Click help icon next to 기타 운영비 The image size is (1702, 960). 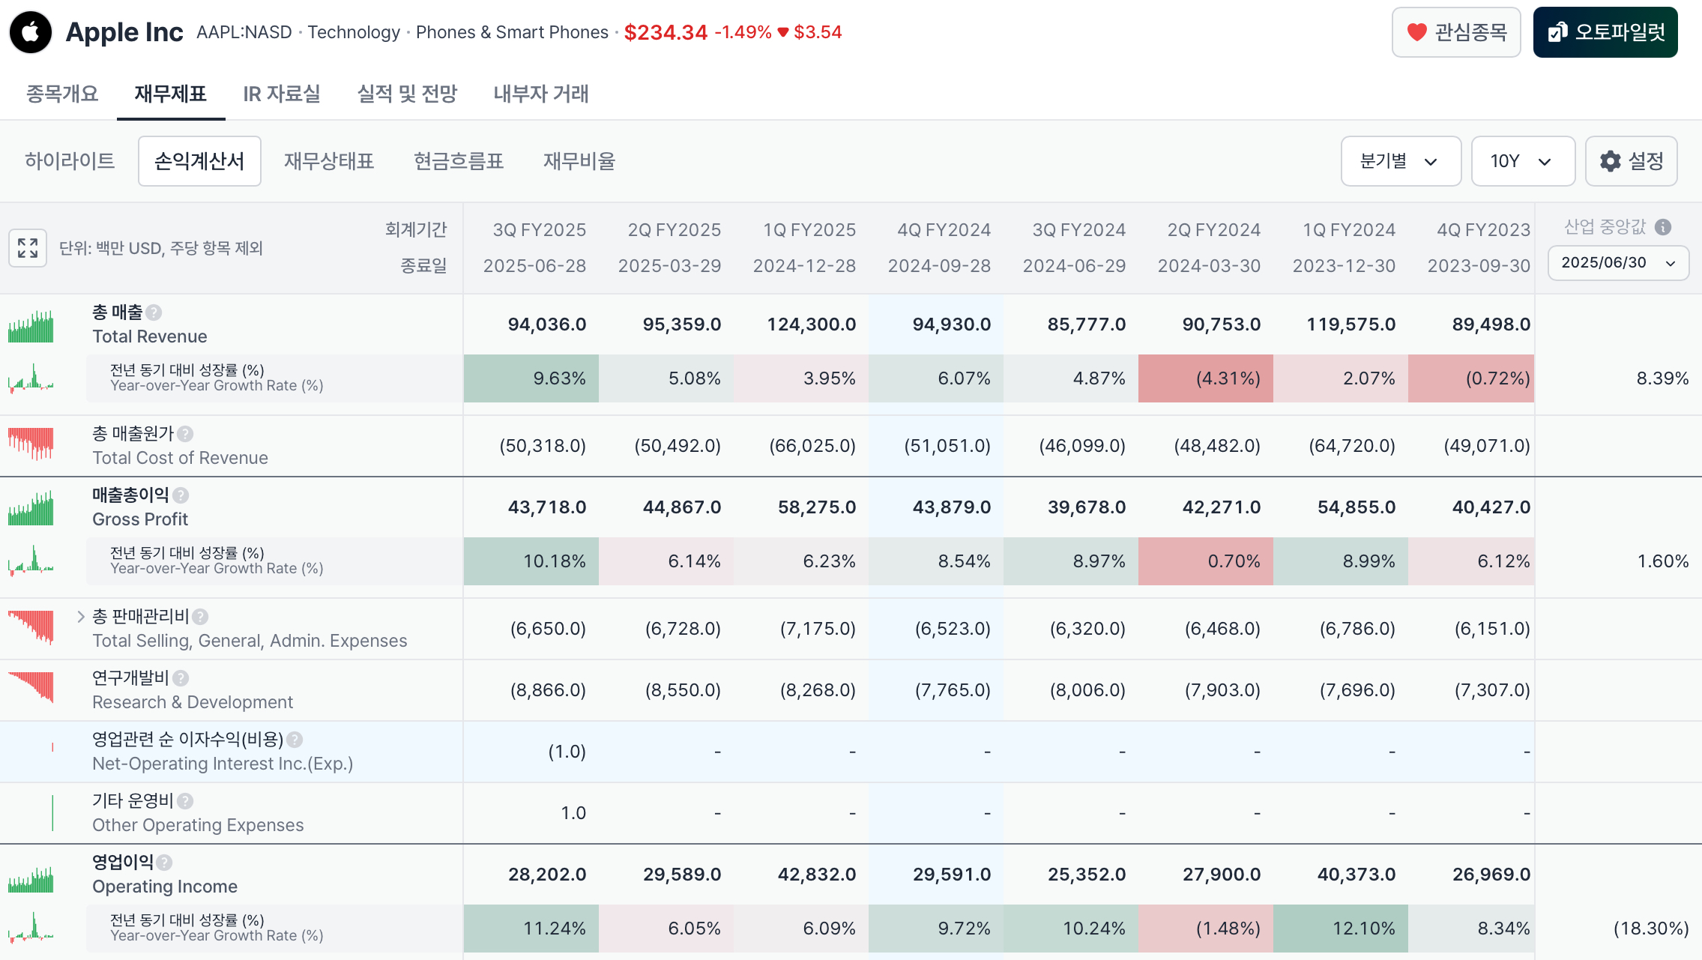point(185,801)
